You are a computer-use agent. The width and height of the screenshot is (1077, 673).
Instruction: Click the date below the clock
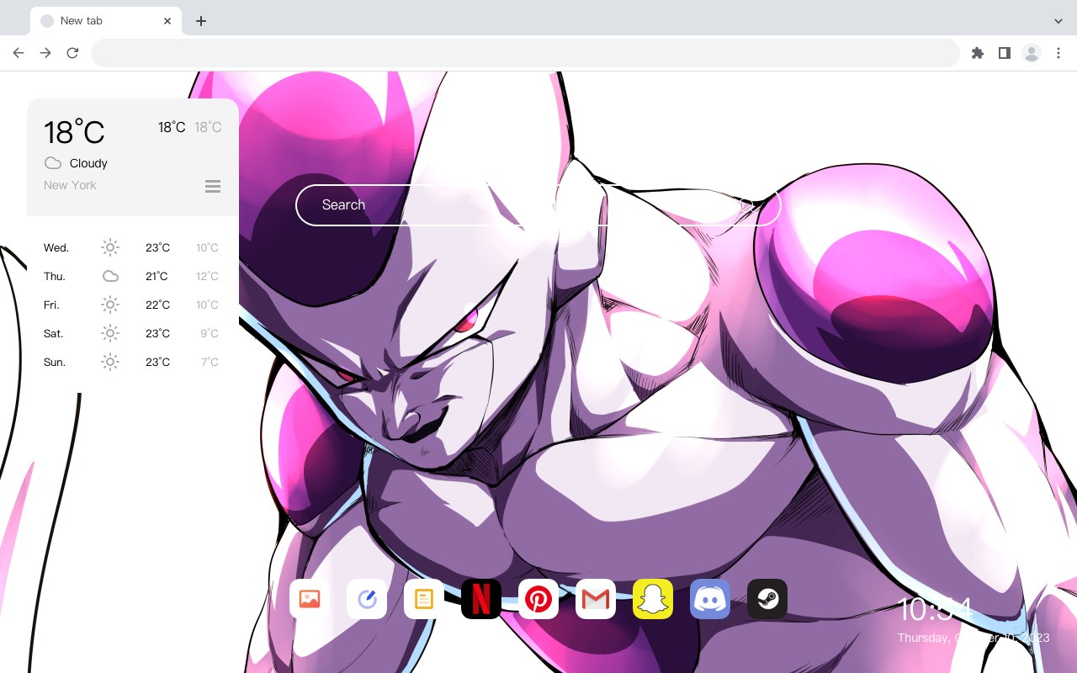tap(974, 638)
